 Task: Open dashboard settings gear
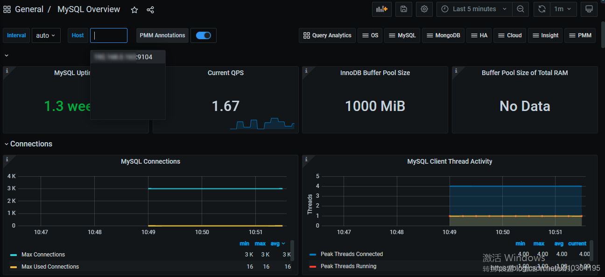coord(424,9)
